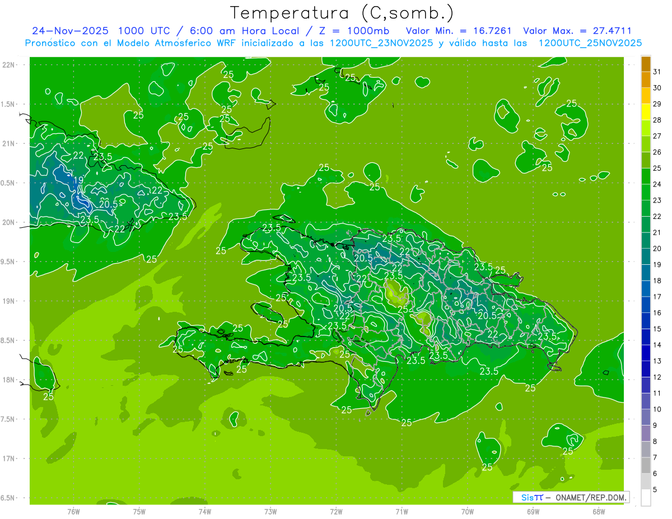Screen dimensions: 672x519
Task: Click the '31' value on the color scale
Action: (657, 72)
